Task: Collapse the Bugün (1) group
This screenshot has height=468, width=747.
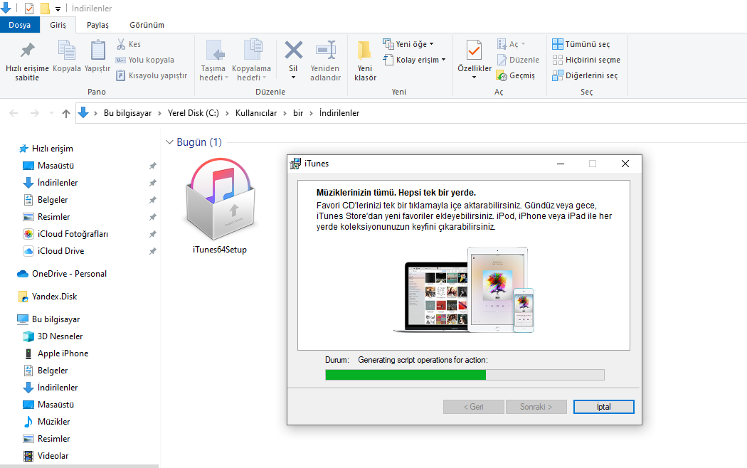Action: (169, 142)
